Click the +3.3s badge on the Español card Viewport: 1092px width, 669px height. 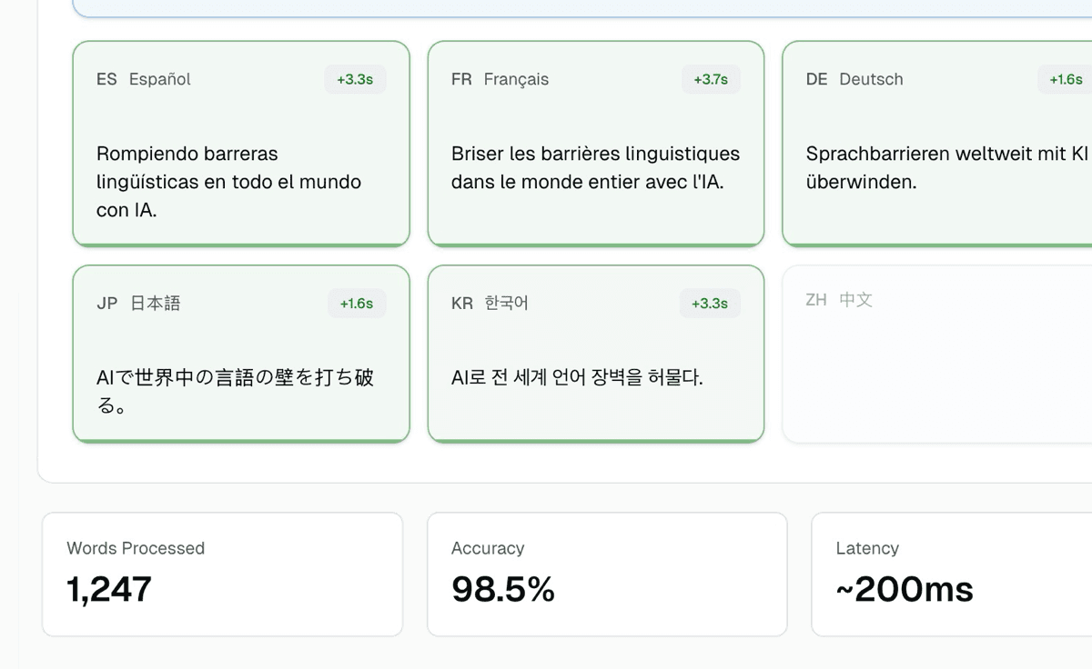[355, 79]
